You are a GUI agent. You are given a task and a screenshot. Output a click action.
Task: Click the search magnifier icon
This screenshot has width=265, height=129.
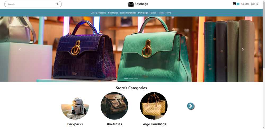coord(58,4)
